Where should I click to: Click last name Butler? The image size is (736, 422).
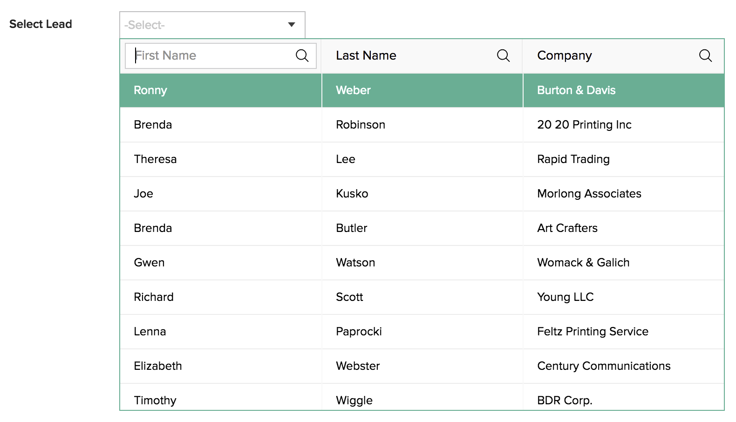coord(352,228)
